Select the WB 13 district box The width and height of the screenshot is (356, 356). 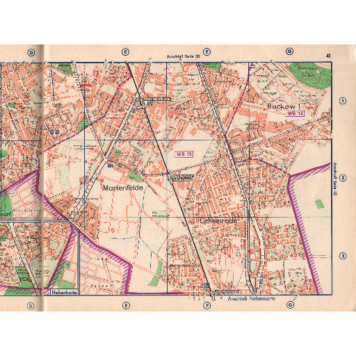pyautogui.click(x=184, y=154)
